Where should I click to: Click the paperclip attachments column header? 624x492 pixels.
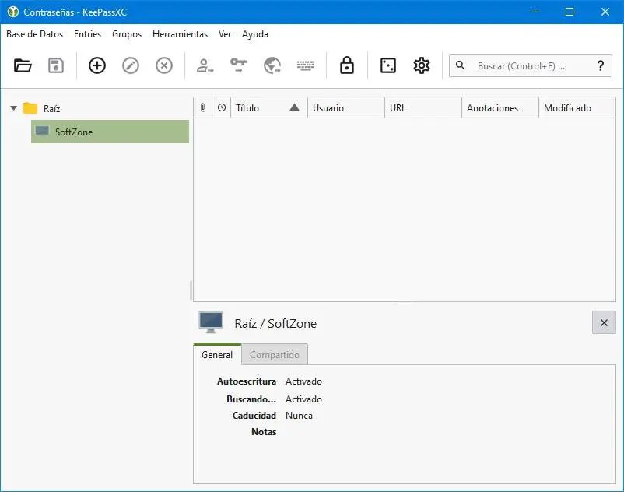[x=203, y=108]
